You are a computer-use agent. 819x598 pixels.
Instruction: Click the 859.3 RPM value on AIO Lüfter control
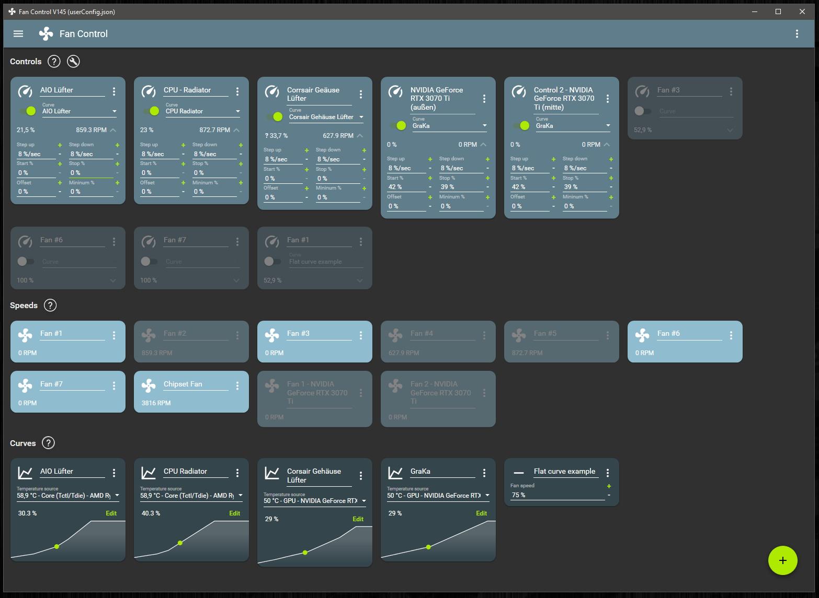(x=91, y=130)
